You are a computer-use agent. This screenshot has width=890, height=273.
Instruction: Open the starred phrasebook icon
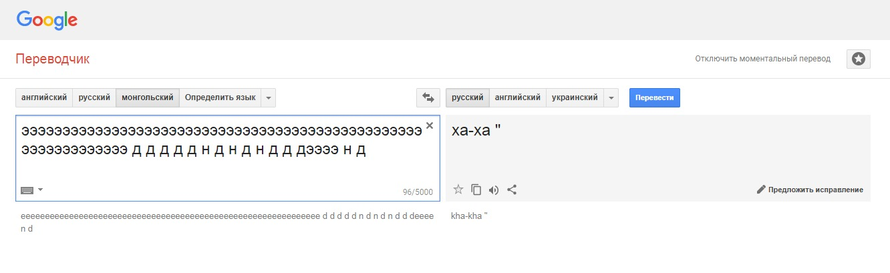click(x=858, y=59)
